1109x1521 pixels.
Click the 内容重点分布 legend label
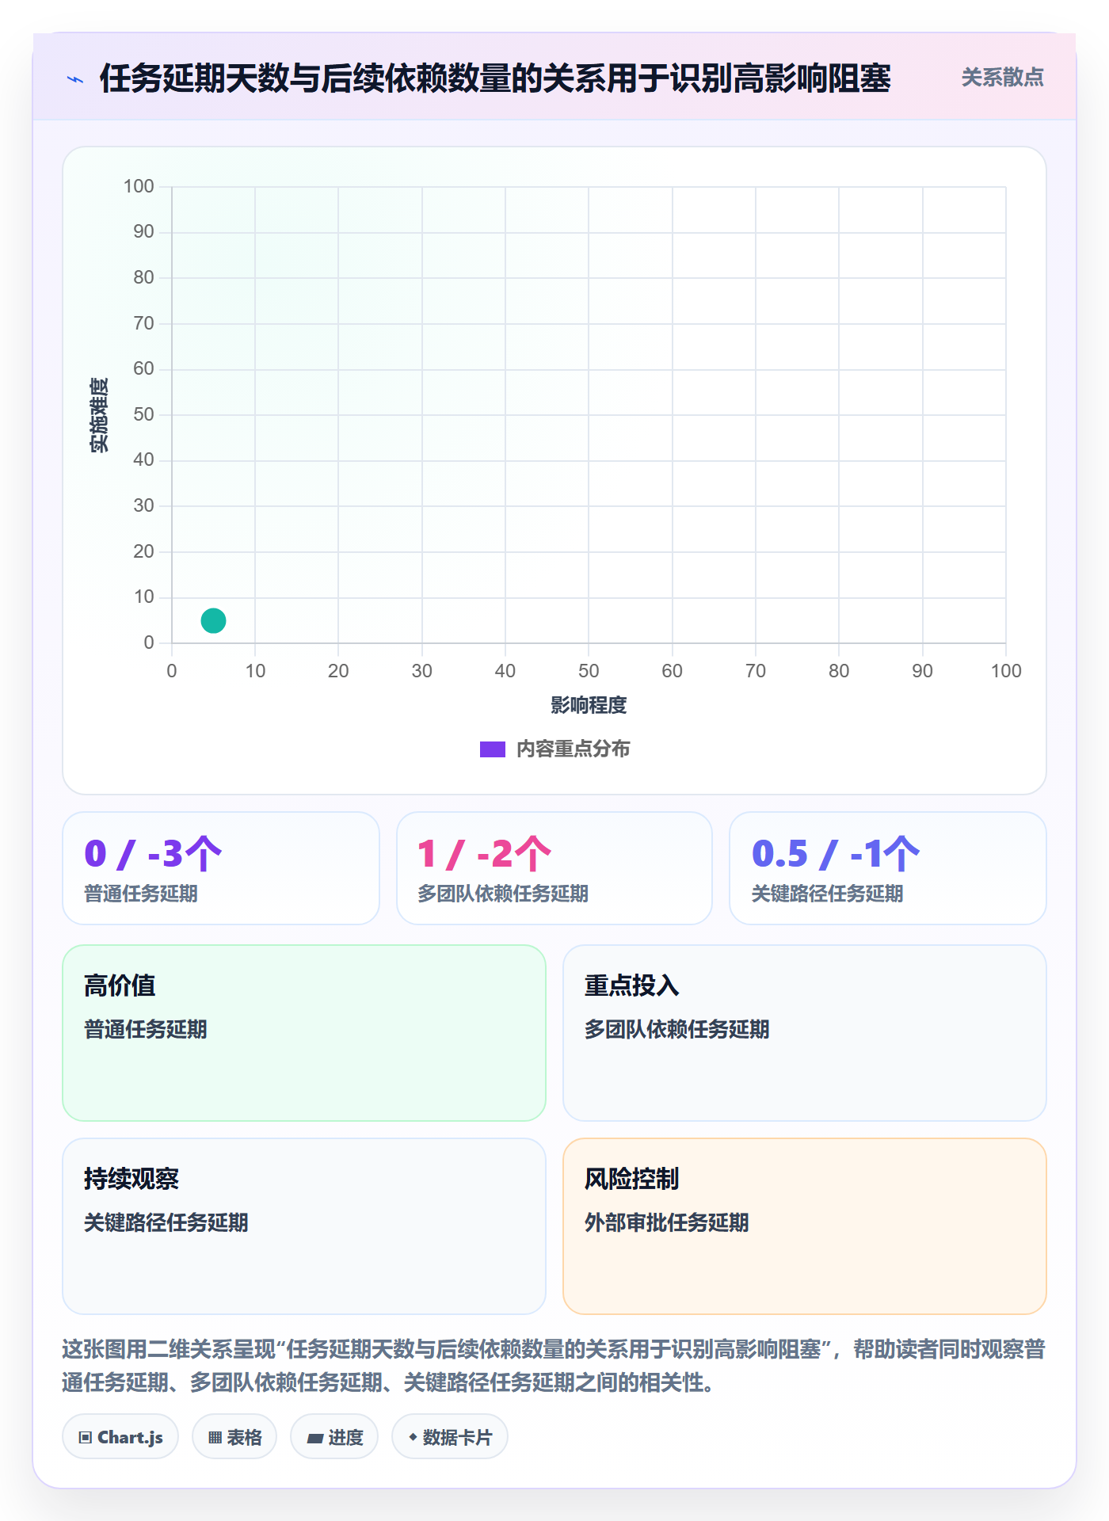pos(573,749)
